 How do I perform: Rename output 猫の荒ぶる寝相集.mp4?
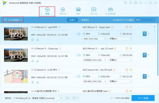[x=110, y=91]
